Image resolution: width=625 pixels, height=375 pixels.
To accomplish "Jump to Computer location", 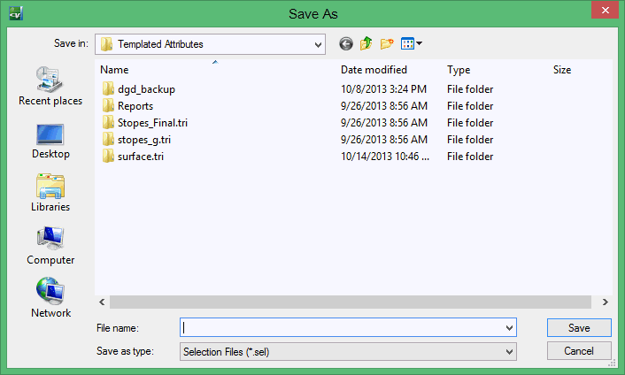I will tap(50, 247).
